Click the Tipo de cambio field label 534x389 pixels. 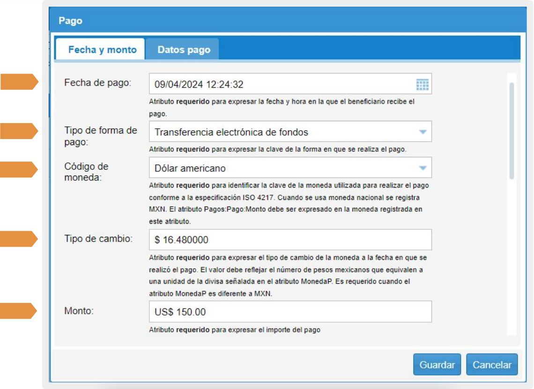pyautogui.click(x=98, y=239)
